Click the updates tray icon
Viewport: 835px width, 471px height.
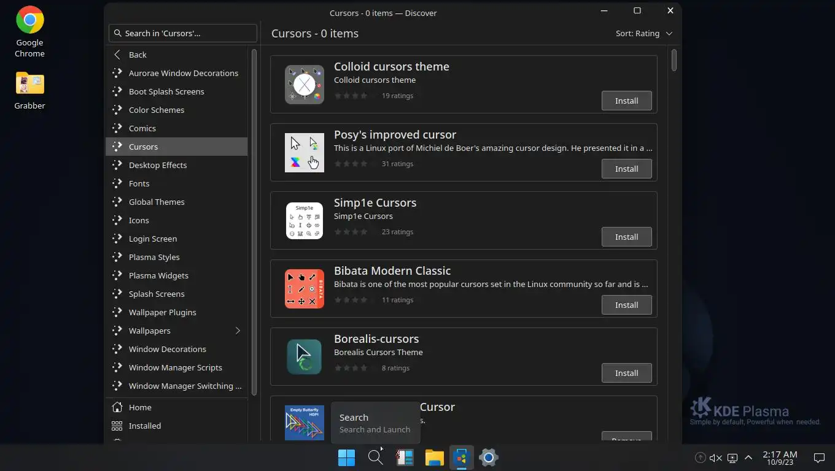700,458
